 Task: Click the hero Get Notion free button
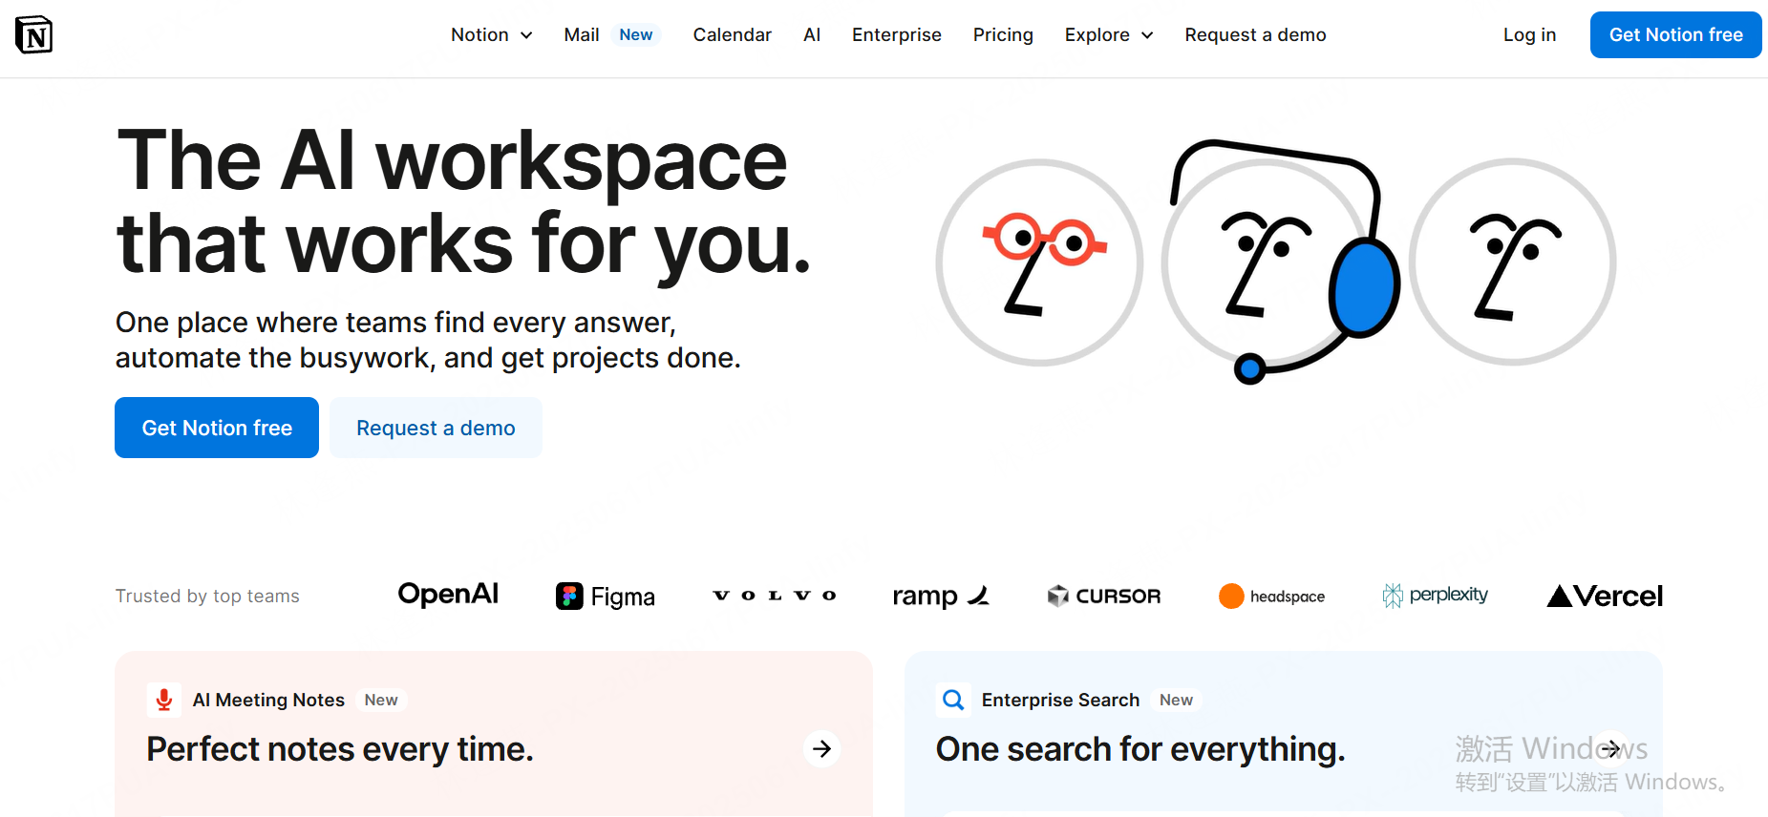point(217,428)
